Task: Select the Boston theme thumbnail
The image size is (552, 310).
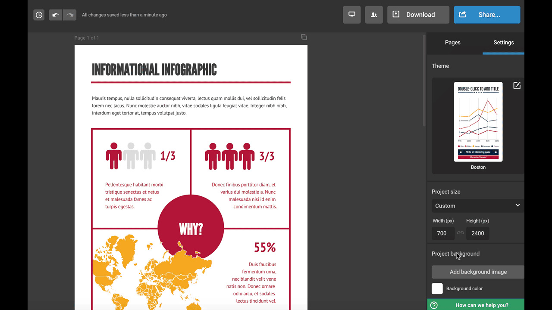Action: click(478, 122)
